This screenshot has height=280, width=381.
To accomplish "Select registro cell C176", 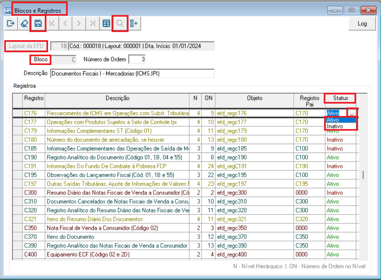I will 34,113.
